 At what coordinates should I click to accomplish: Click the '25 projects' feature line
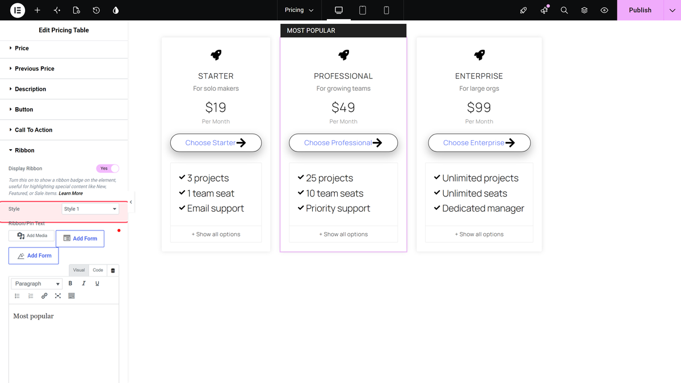pyautogui.click(x=325, y=178)
